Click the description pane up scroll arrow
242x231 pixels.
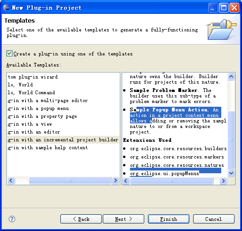[231, 76]
